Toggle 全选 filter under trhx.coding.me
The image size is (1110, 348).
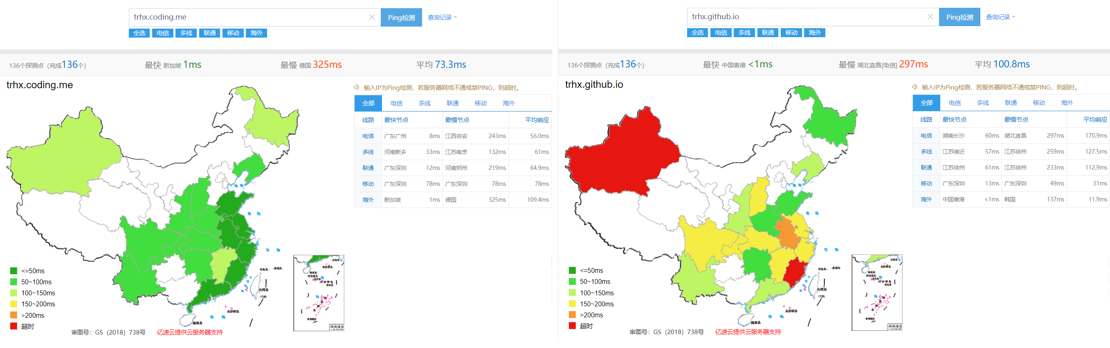(x=139, y=33)
